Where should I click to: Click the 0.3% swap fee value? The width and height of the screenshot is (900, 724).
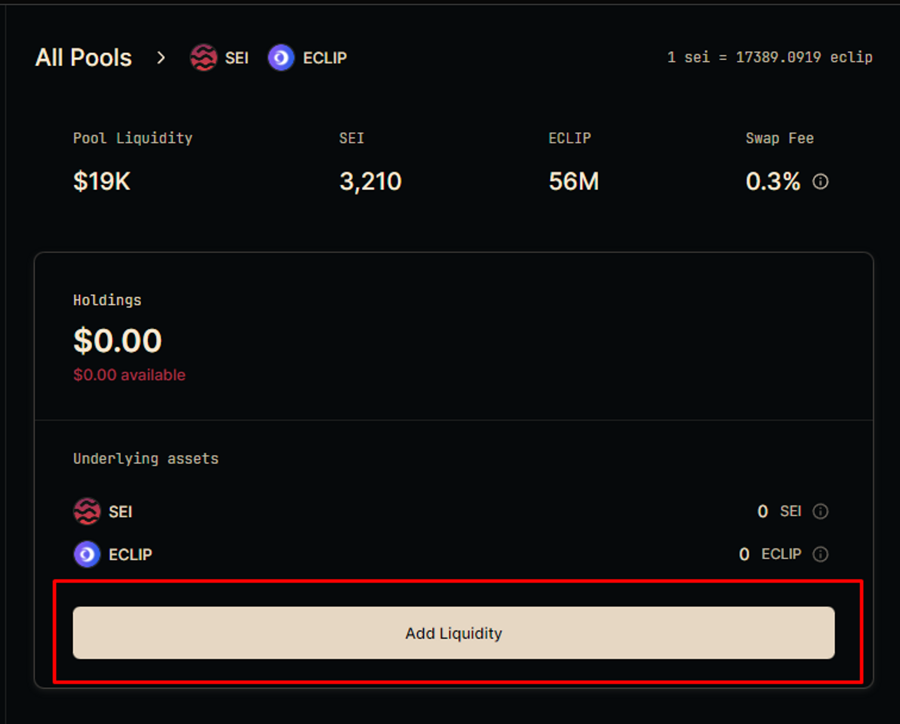[x=772, y=181]
